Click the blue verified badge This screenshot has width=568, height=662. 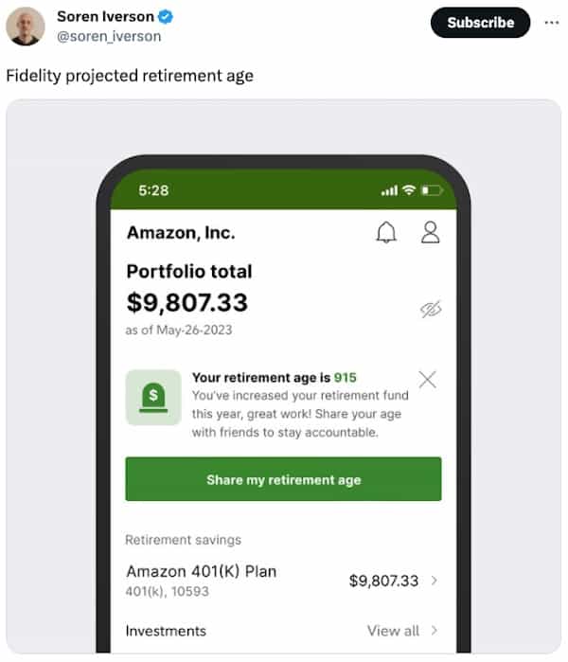165,17
